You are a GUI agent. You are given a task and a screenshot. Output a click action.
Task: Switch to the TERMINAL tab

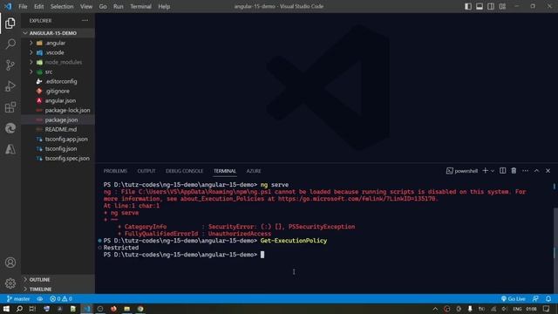point(225,171)
